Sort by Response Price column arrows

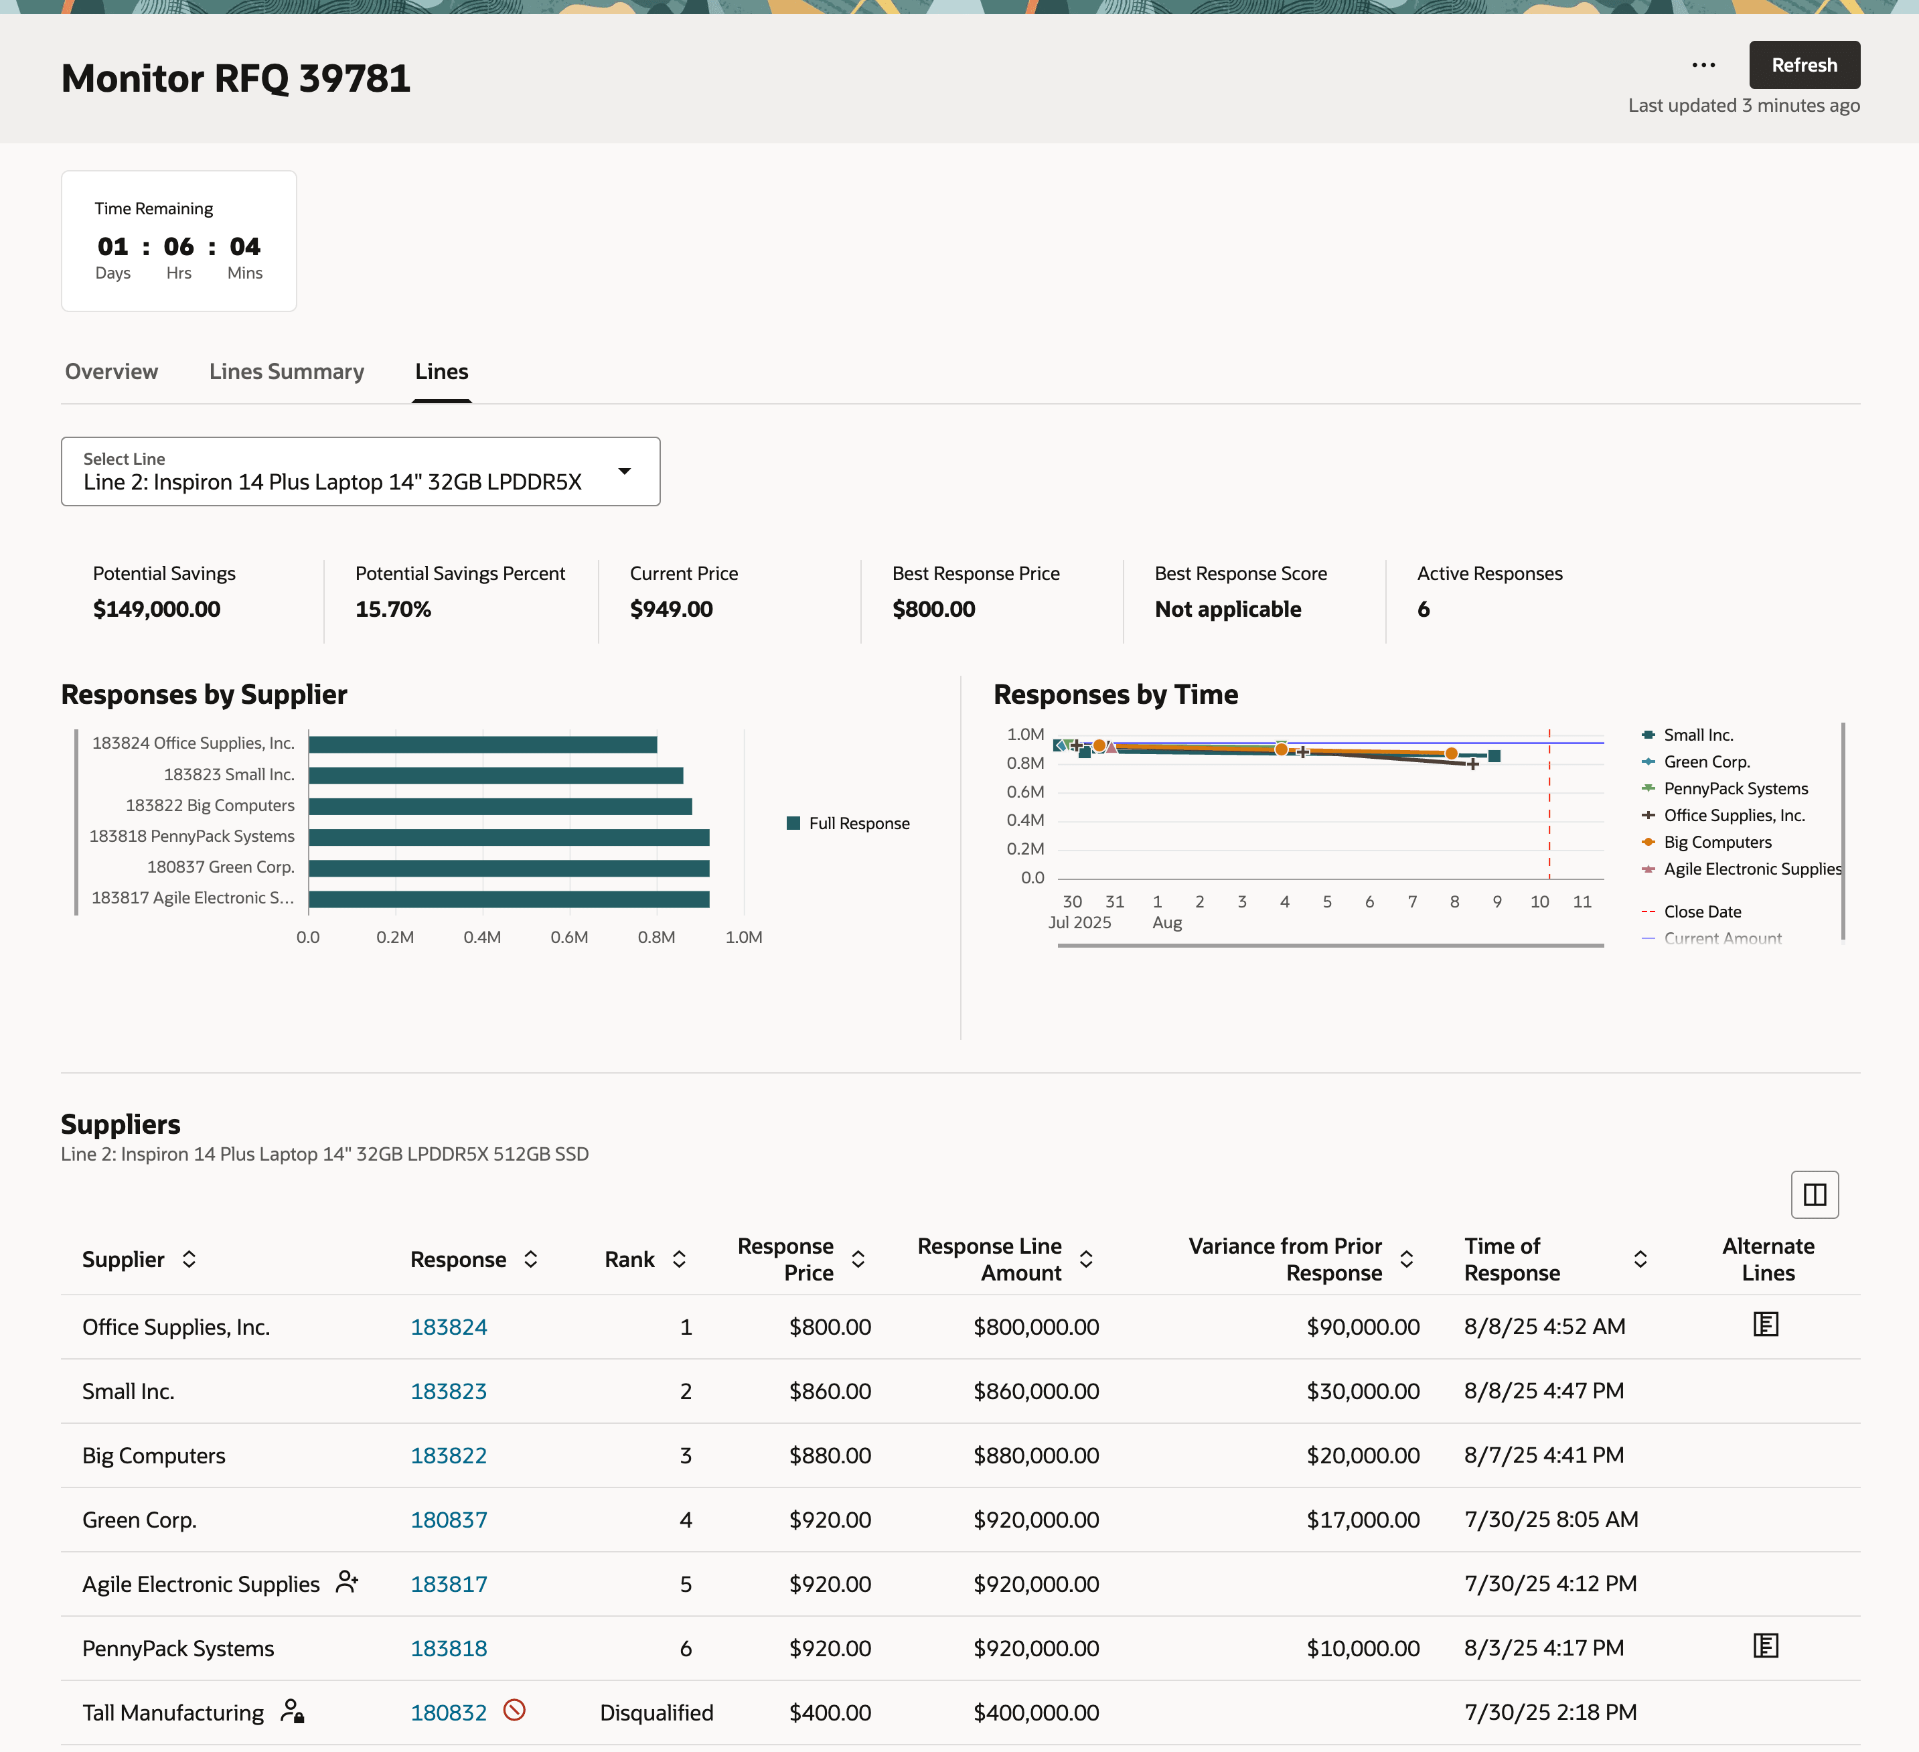tap(858, 1259)
